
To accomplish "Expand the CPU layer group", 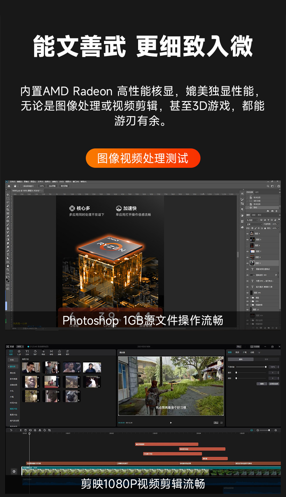I will (250, 301).
